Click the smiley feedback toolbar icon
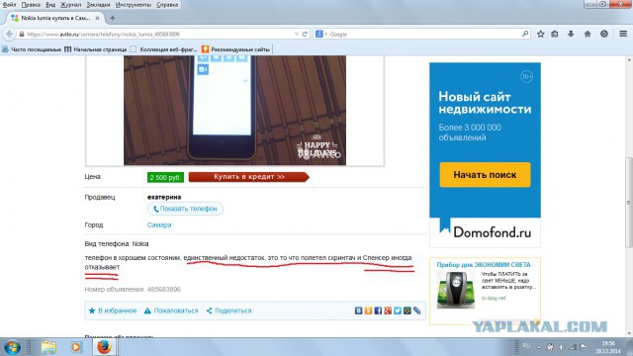The width and height of the screenshot is (633, 356). point(604,35)
